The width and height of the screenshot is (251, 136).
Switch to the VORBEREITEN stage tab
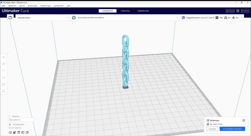[108, 11]
